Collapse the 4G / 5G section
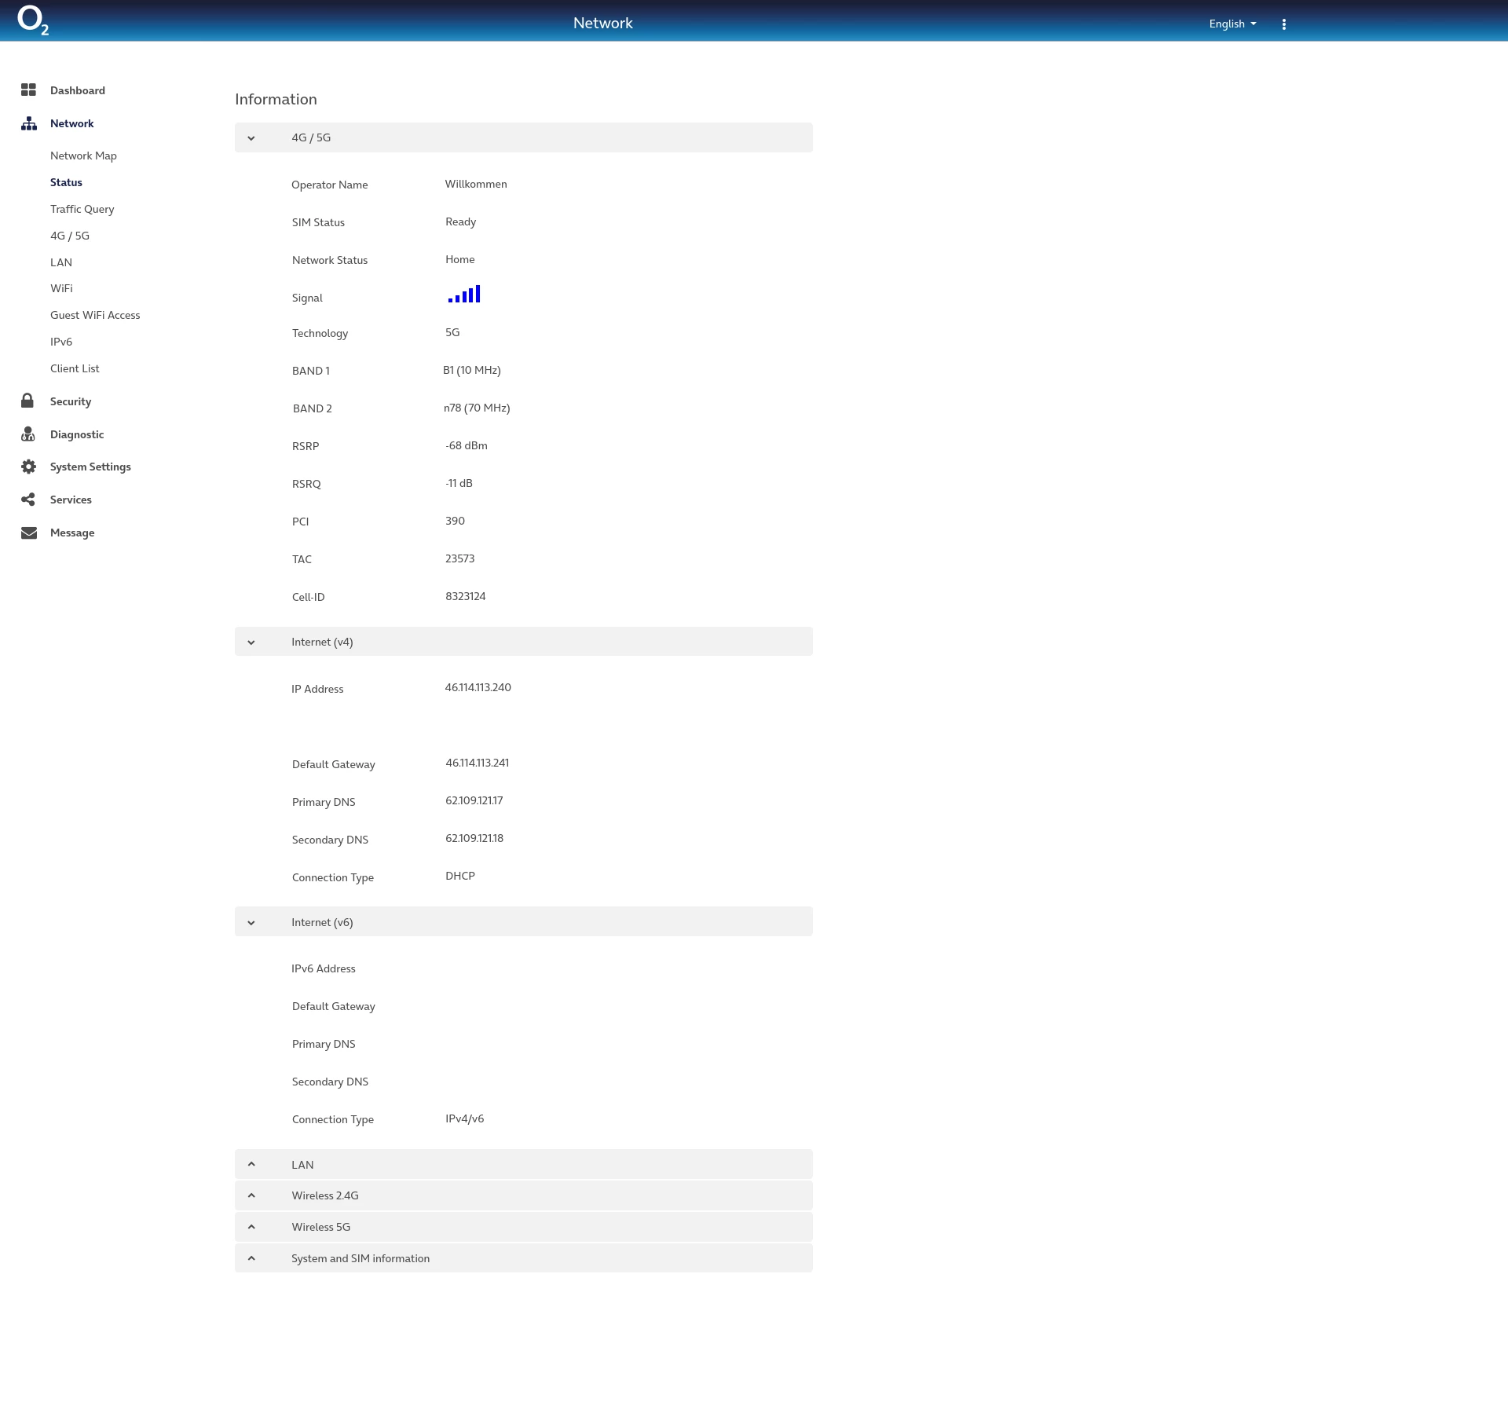The image size is (1508, 1424). point(251,138)
